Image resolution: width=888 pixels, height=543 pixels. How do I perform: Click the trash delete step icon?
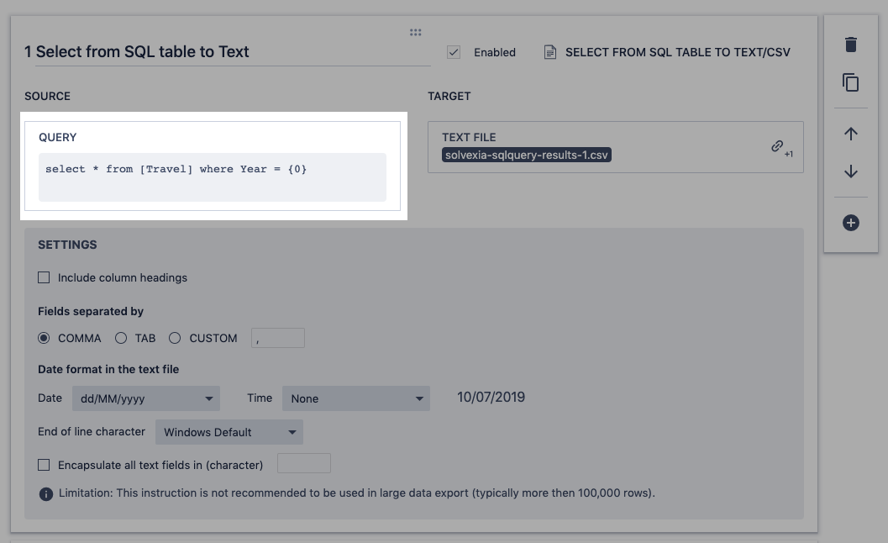click(x=851, y=45)
